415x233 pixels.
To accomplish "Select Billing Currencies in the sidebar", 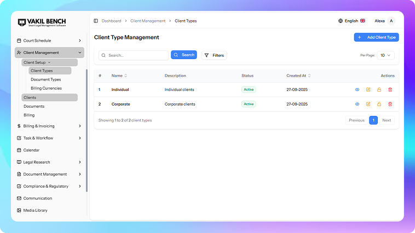I will [x=46, y=88].
